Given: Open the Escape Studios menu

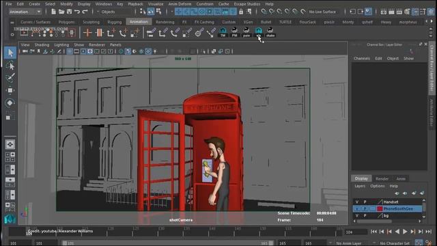Looking at the screenshot, I should pyautogui.click(x=247, y=4).
